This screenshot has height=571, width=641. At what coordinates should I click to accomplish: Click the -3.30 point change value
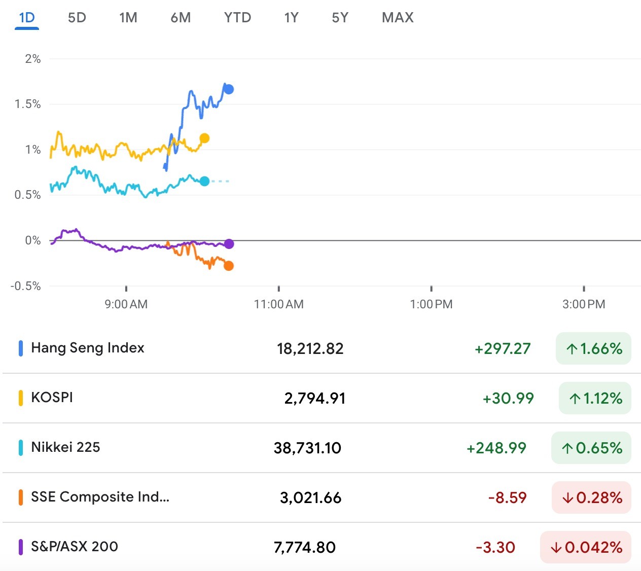click(495, 548)
